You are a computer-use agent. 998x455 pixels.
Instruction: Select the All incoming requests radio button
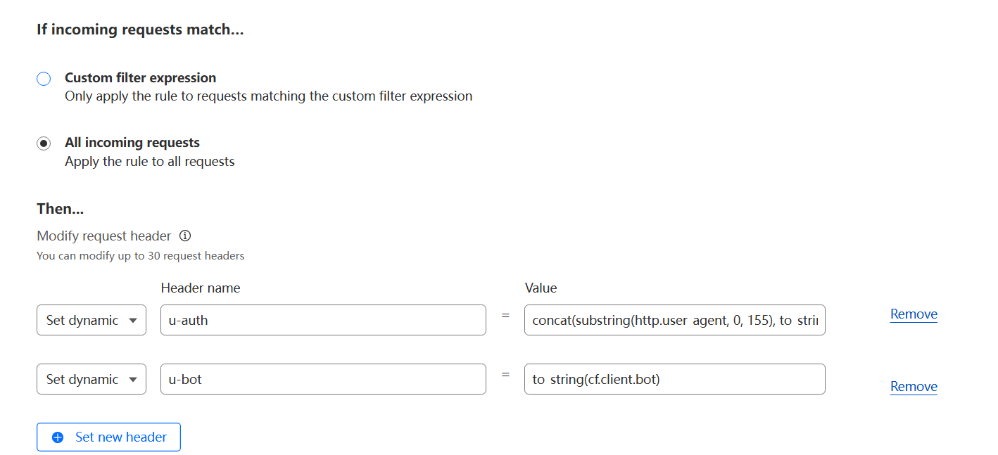44,143
